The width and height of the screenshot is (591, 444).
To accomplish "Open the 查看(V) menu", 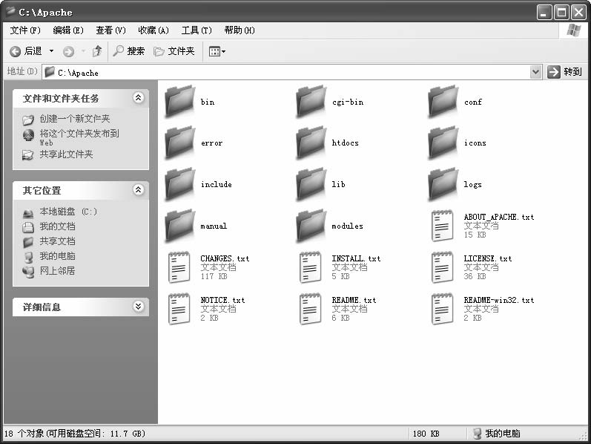I will 110,30.
